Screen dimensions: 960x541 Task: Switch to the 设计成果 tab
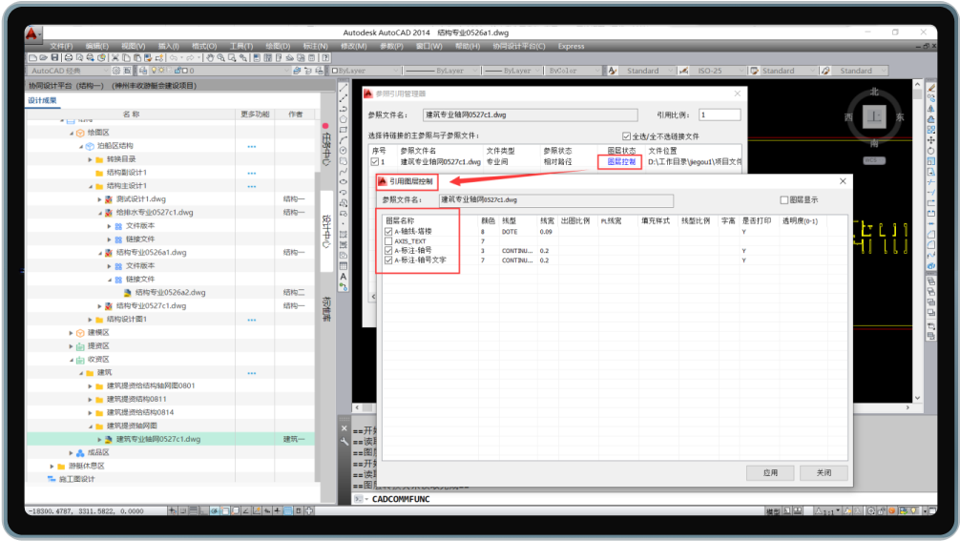pos(42,100)
